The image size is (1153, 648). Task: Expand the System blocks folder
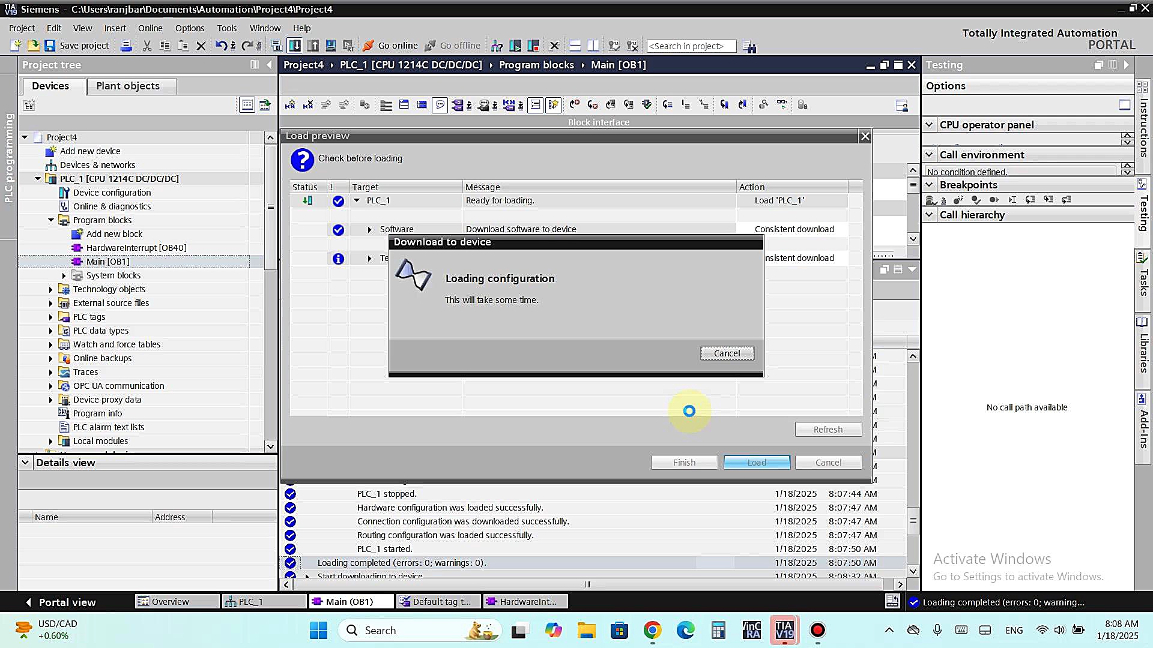tap(64, 275)
